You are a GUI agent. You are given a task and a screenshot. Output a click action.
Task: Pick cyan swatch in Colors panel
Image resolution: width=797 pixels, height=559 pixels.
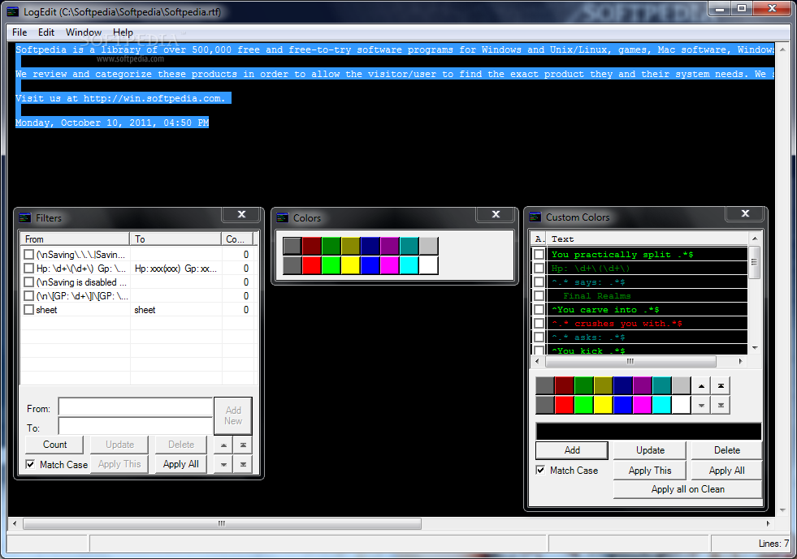pyautogui.click(x=409, y=265)
